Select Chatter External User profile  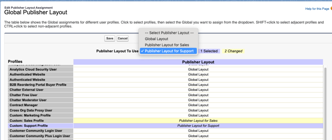41,90
